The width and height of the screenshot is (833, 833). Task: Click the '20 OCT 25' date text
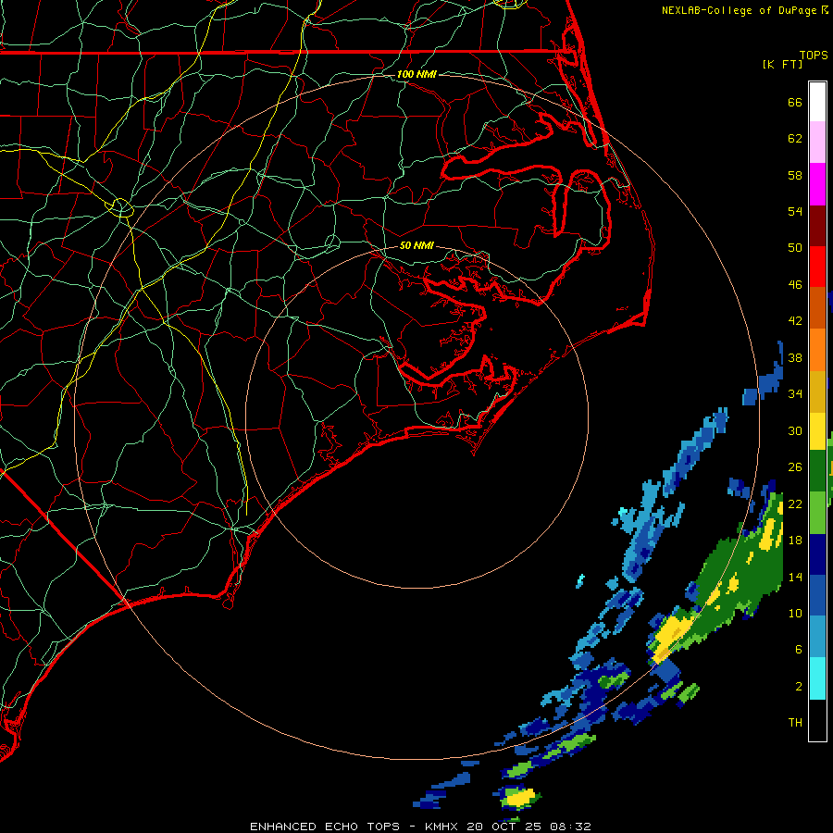tap(504, 827)
